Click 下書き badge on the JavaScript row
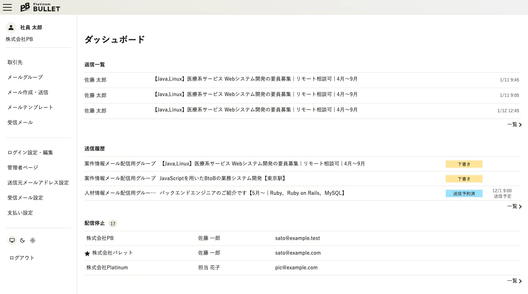528x294 pixels. pos(464,179)
